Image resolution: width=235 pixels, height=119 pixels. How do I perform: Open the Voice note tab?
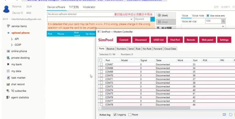[198, 16]
